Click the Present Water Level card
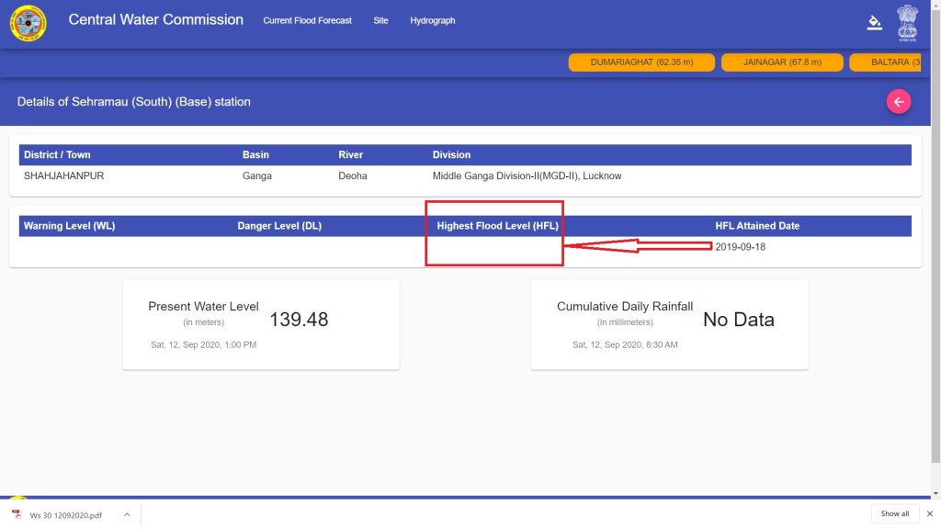Screen dimensions: 941x529 pos(260,324)
